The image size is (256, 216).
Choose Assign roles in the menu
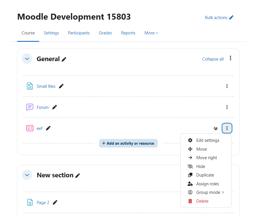pyautogui.click(x=206, y=184)
